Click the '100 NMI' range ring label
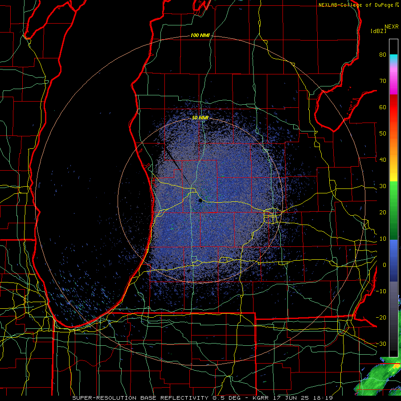Viewport: 401px width, 401px height. 200,35
